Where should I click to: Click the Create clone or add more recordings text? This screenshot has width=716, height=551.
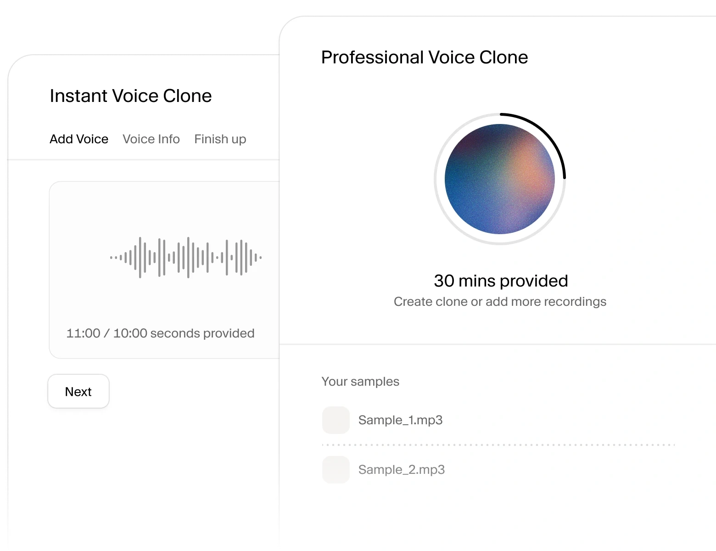500,301
